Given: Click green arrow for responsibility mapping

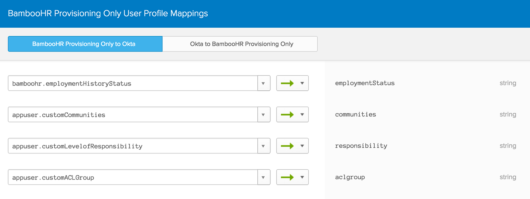Looking at the screenshot, I should (x=287, y=146).
